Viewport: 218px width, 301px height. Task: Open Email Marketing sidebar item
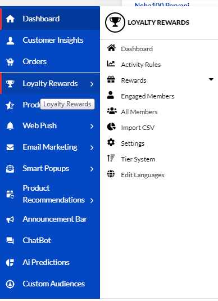coord(50,147)
